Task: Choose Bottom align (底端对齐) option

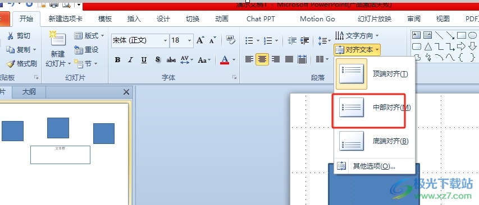Action: tap(375, 141)
